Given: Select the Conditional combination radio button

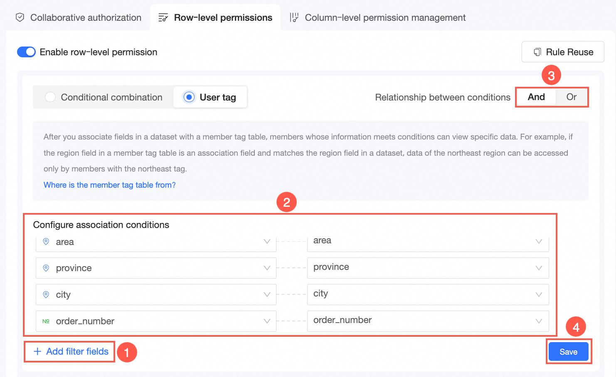Looking at the screenshot, I should [50, 97].
